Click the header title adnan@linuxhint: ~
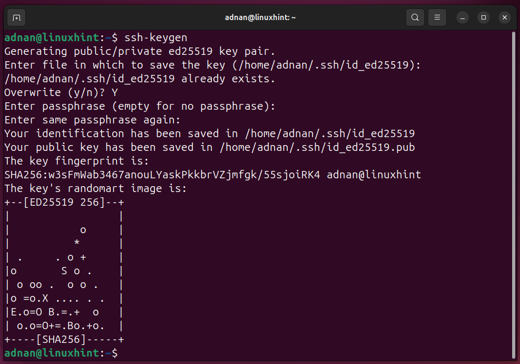Viewport: 520px width, 364px height. pyautogui.click(x=260, y=17)
